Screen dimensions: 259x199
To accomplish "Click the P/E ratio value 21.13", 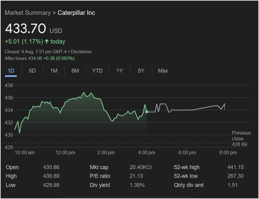I will (136, 176).
